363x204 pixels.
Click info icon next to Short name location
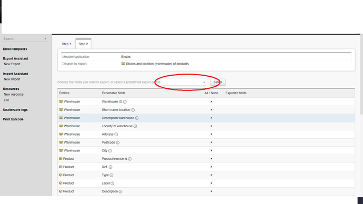point(133,110)
